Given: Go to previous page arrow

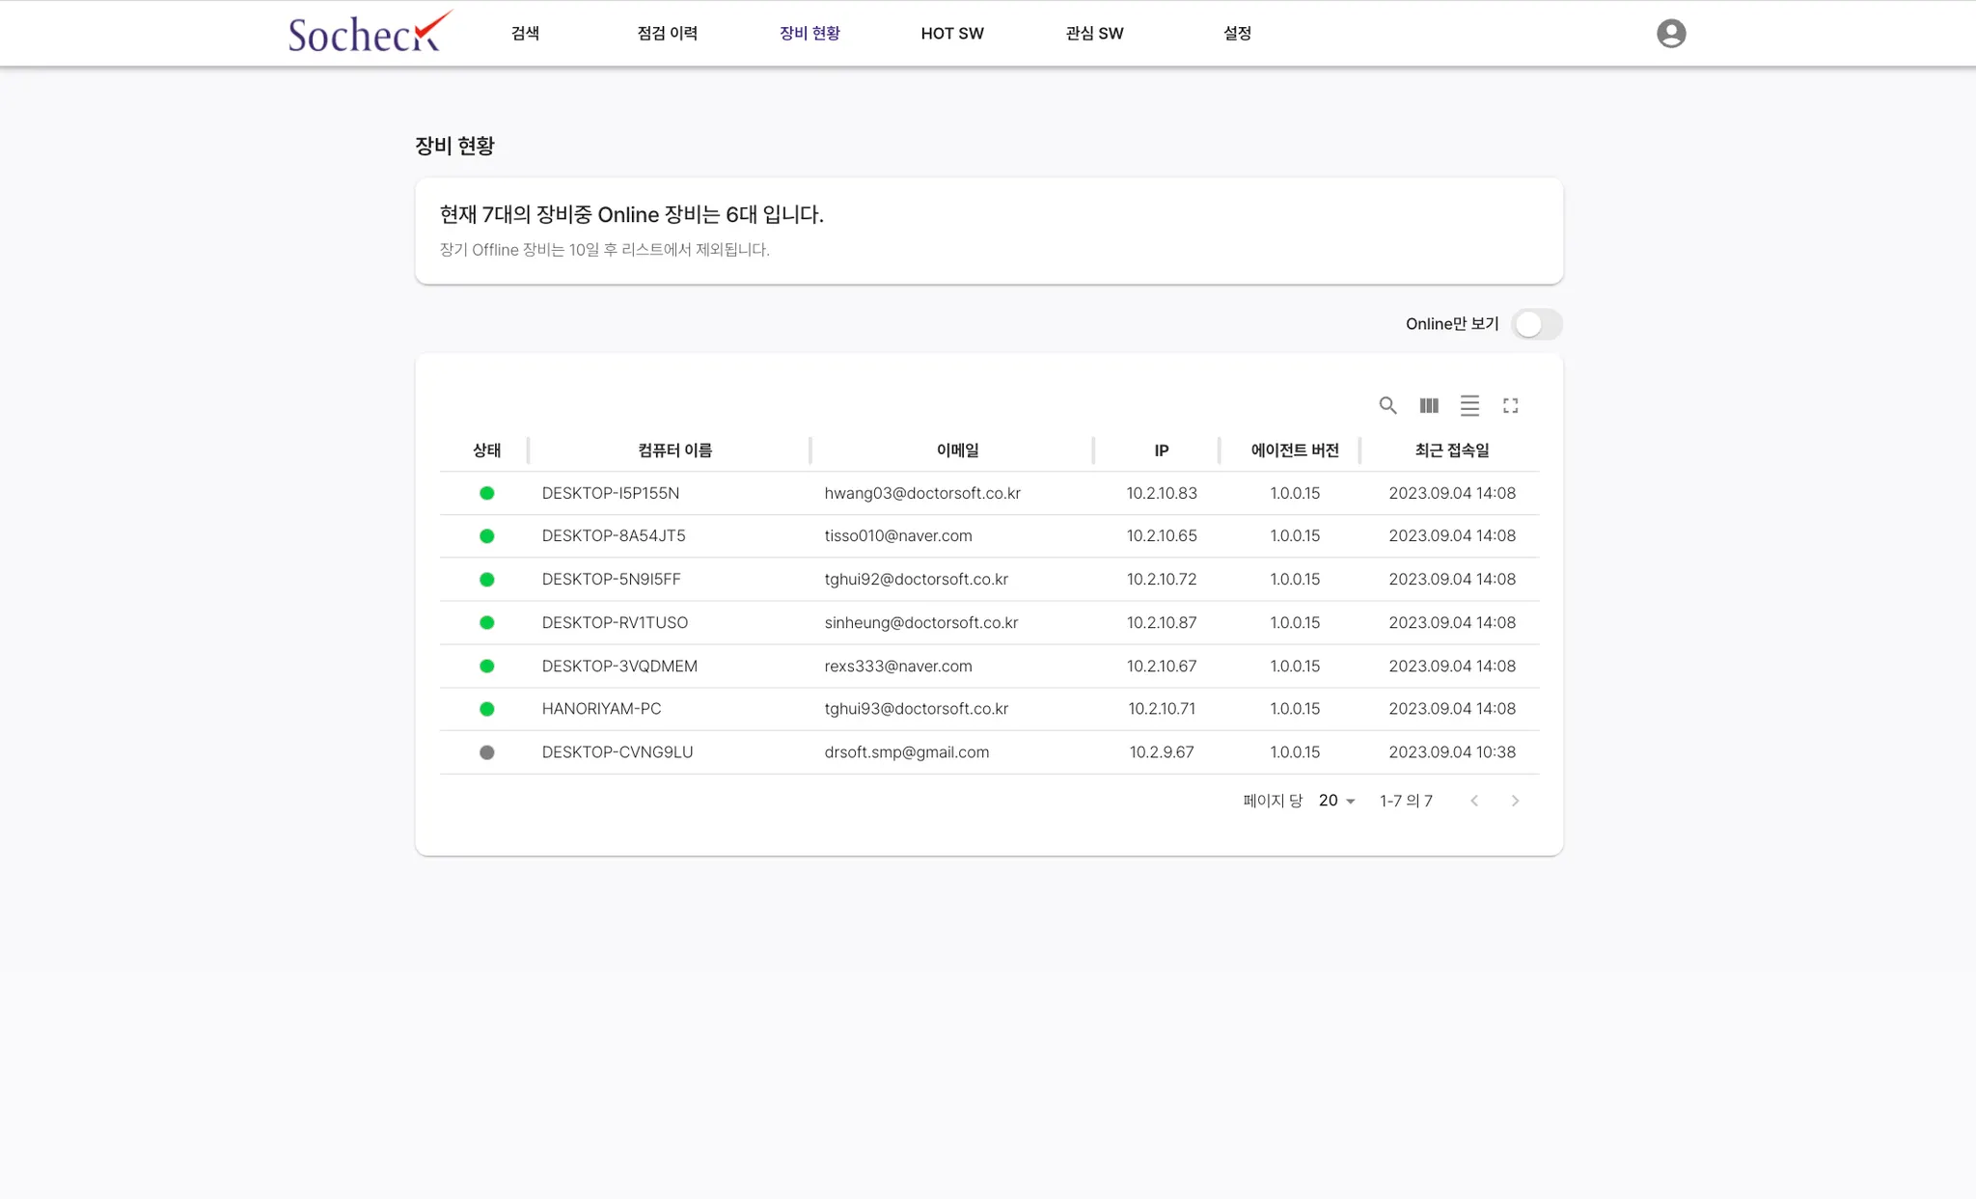Looking at the screenshot, I should pyautogui.click(x=1474, y=801).
